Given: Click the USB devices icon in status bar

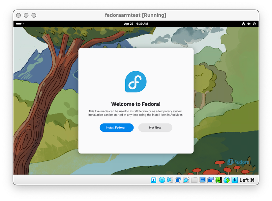Looking at the screenshot, I should pyautogui.click(x=186, y=180).
